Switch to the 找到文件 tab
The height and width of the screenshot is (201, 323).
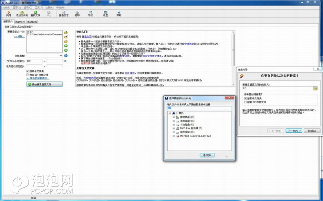click(x=20, y=22)
